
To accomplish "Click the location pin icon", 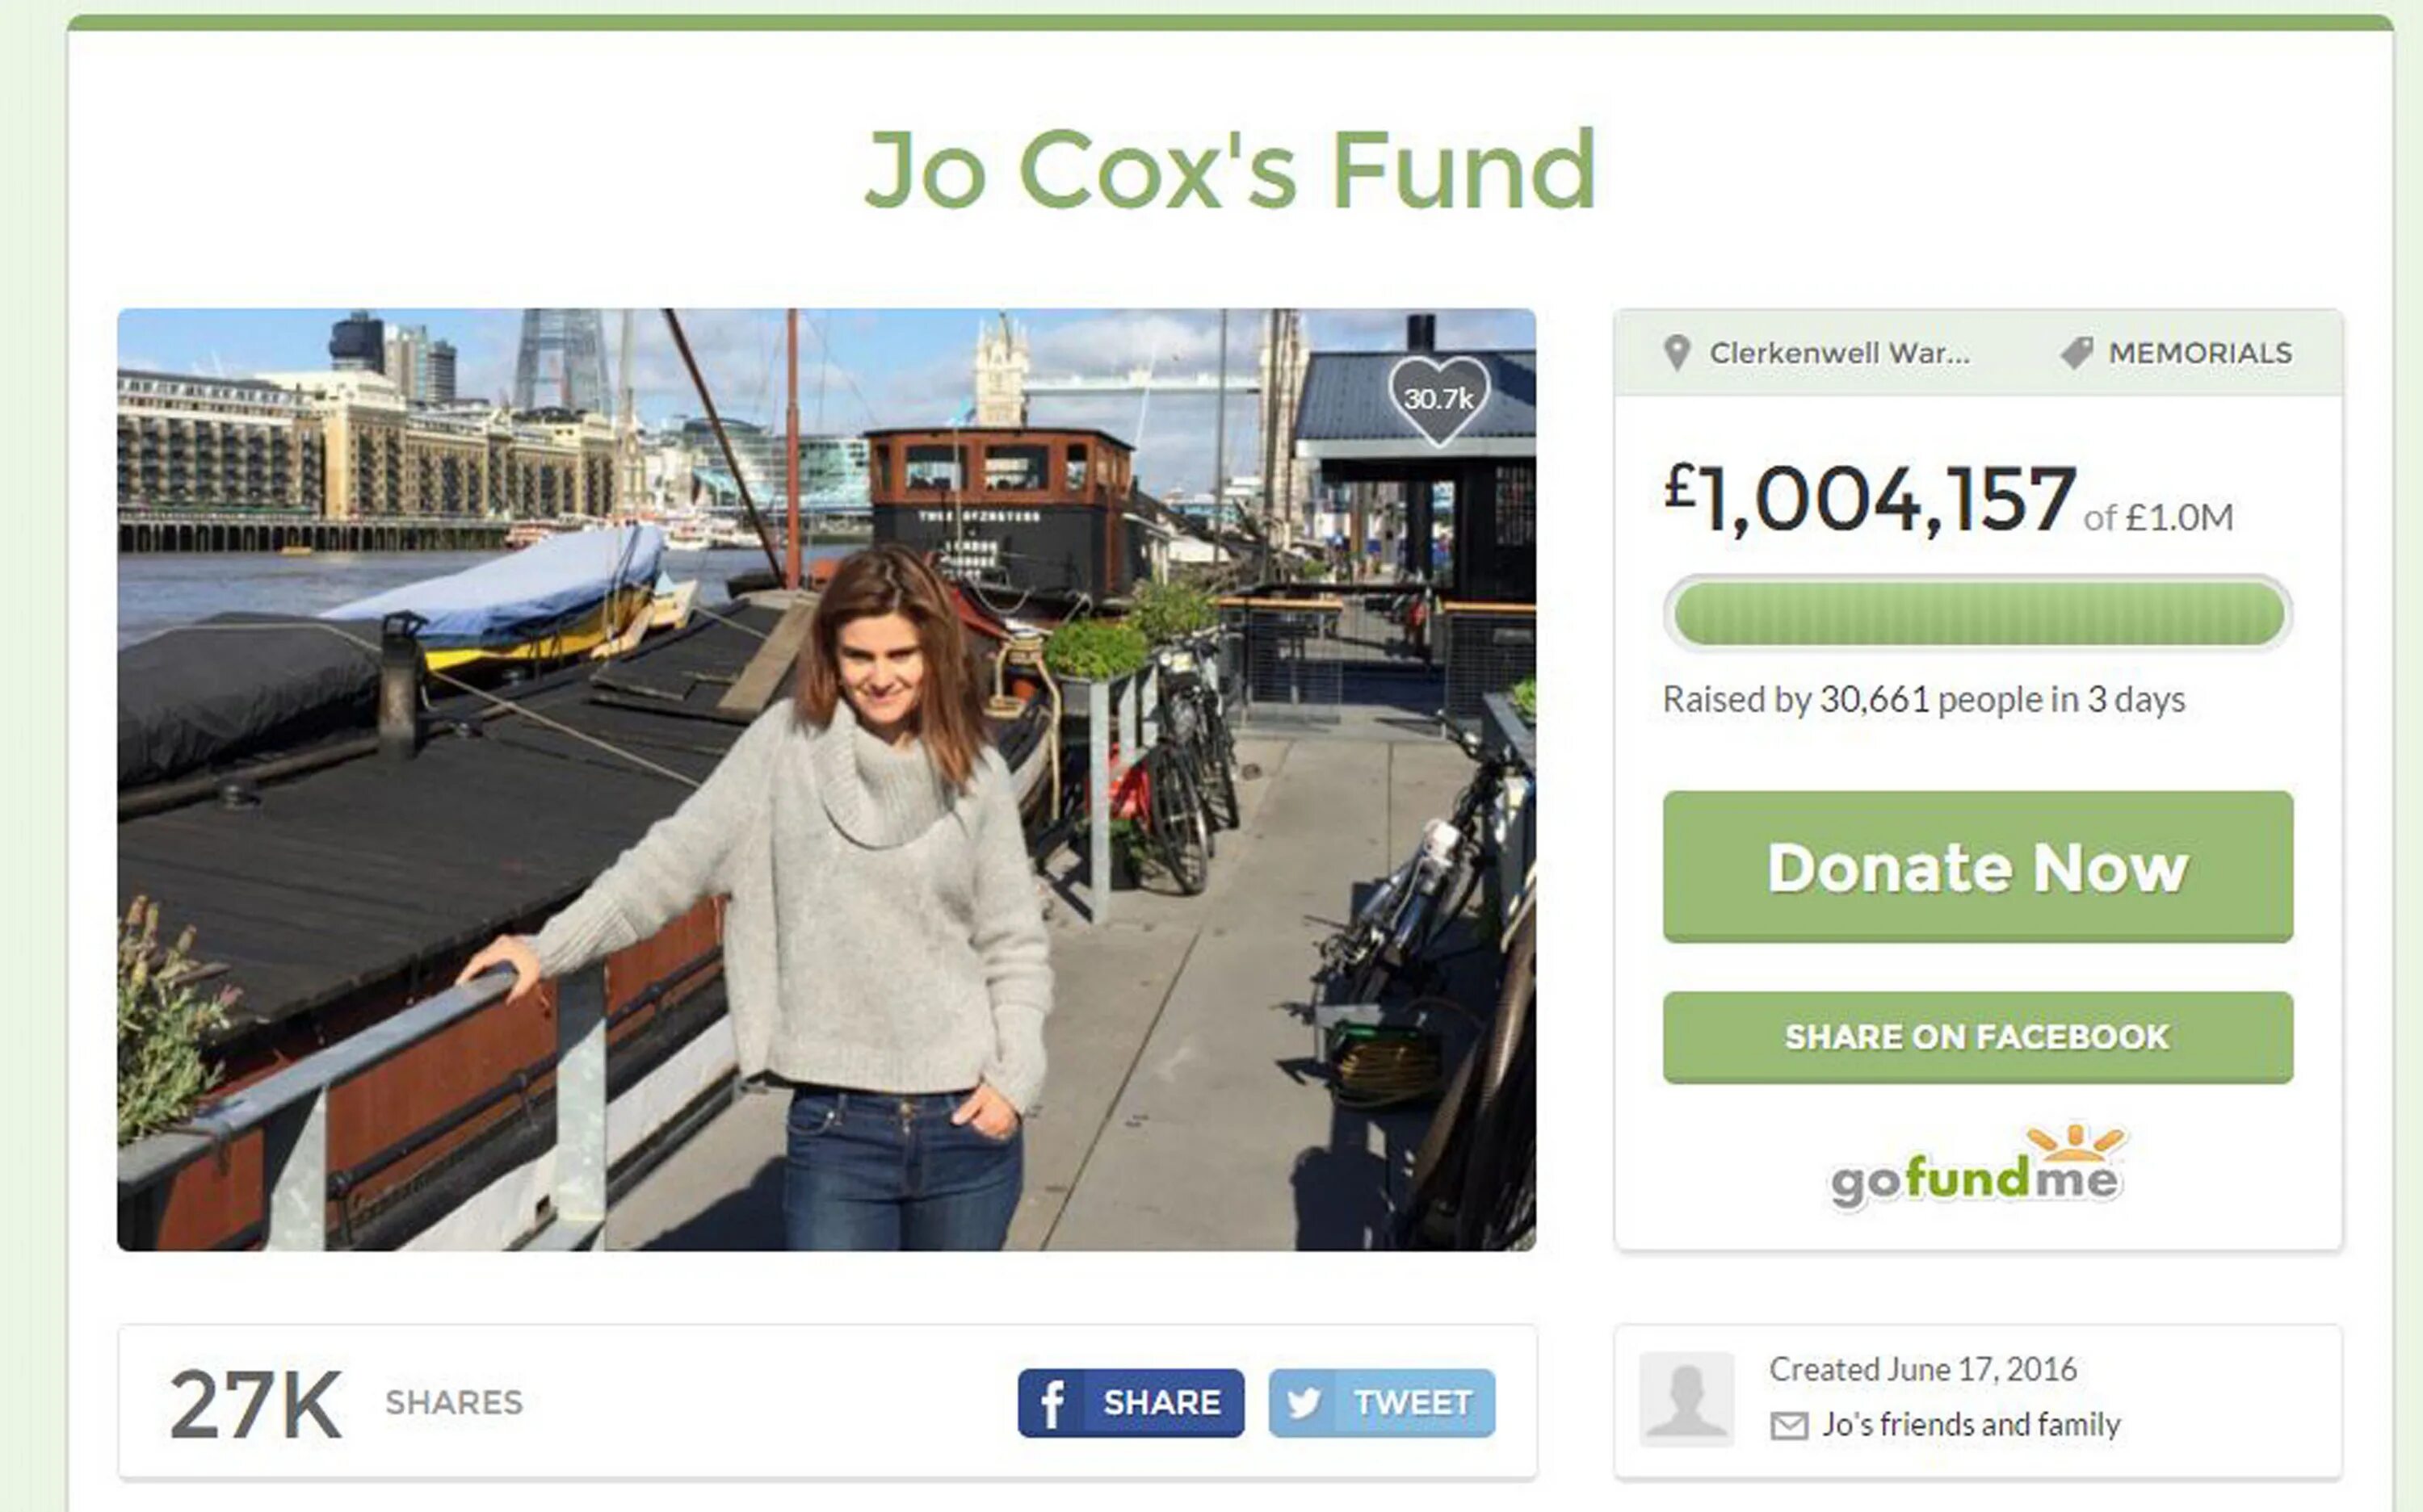I will pos(1677,353).
